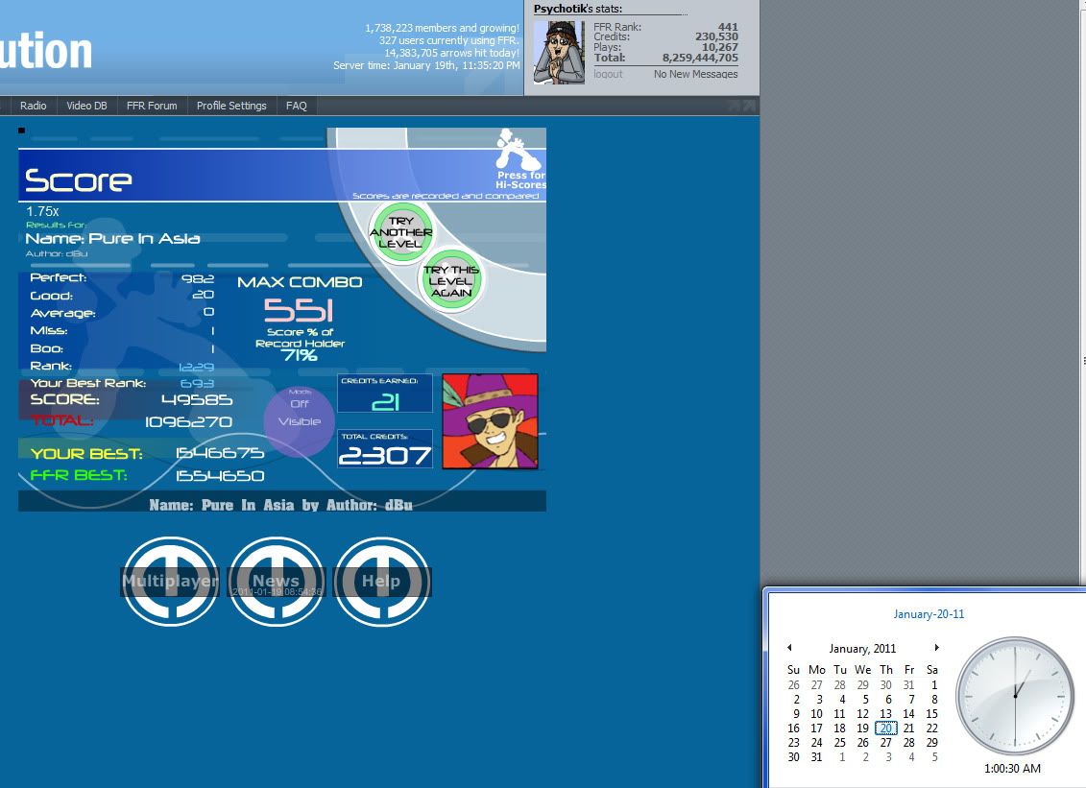Open the FFR Forum menu item
This screenshot has height=788, width=1086.
coord(152,106)
